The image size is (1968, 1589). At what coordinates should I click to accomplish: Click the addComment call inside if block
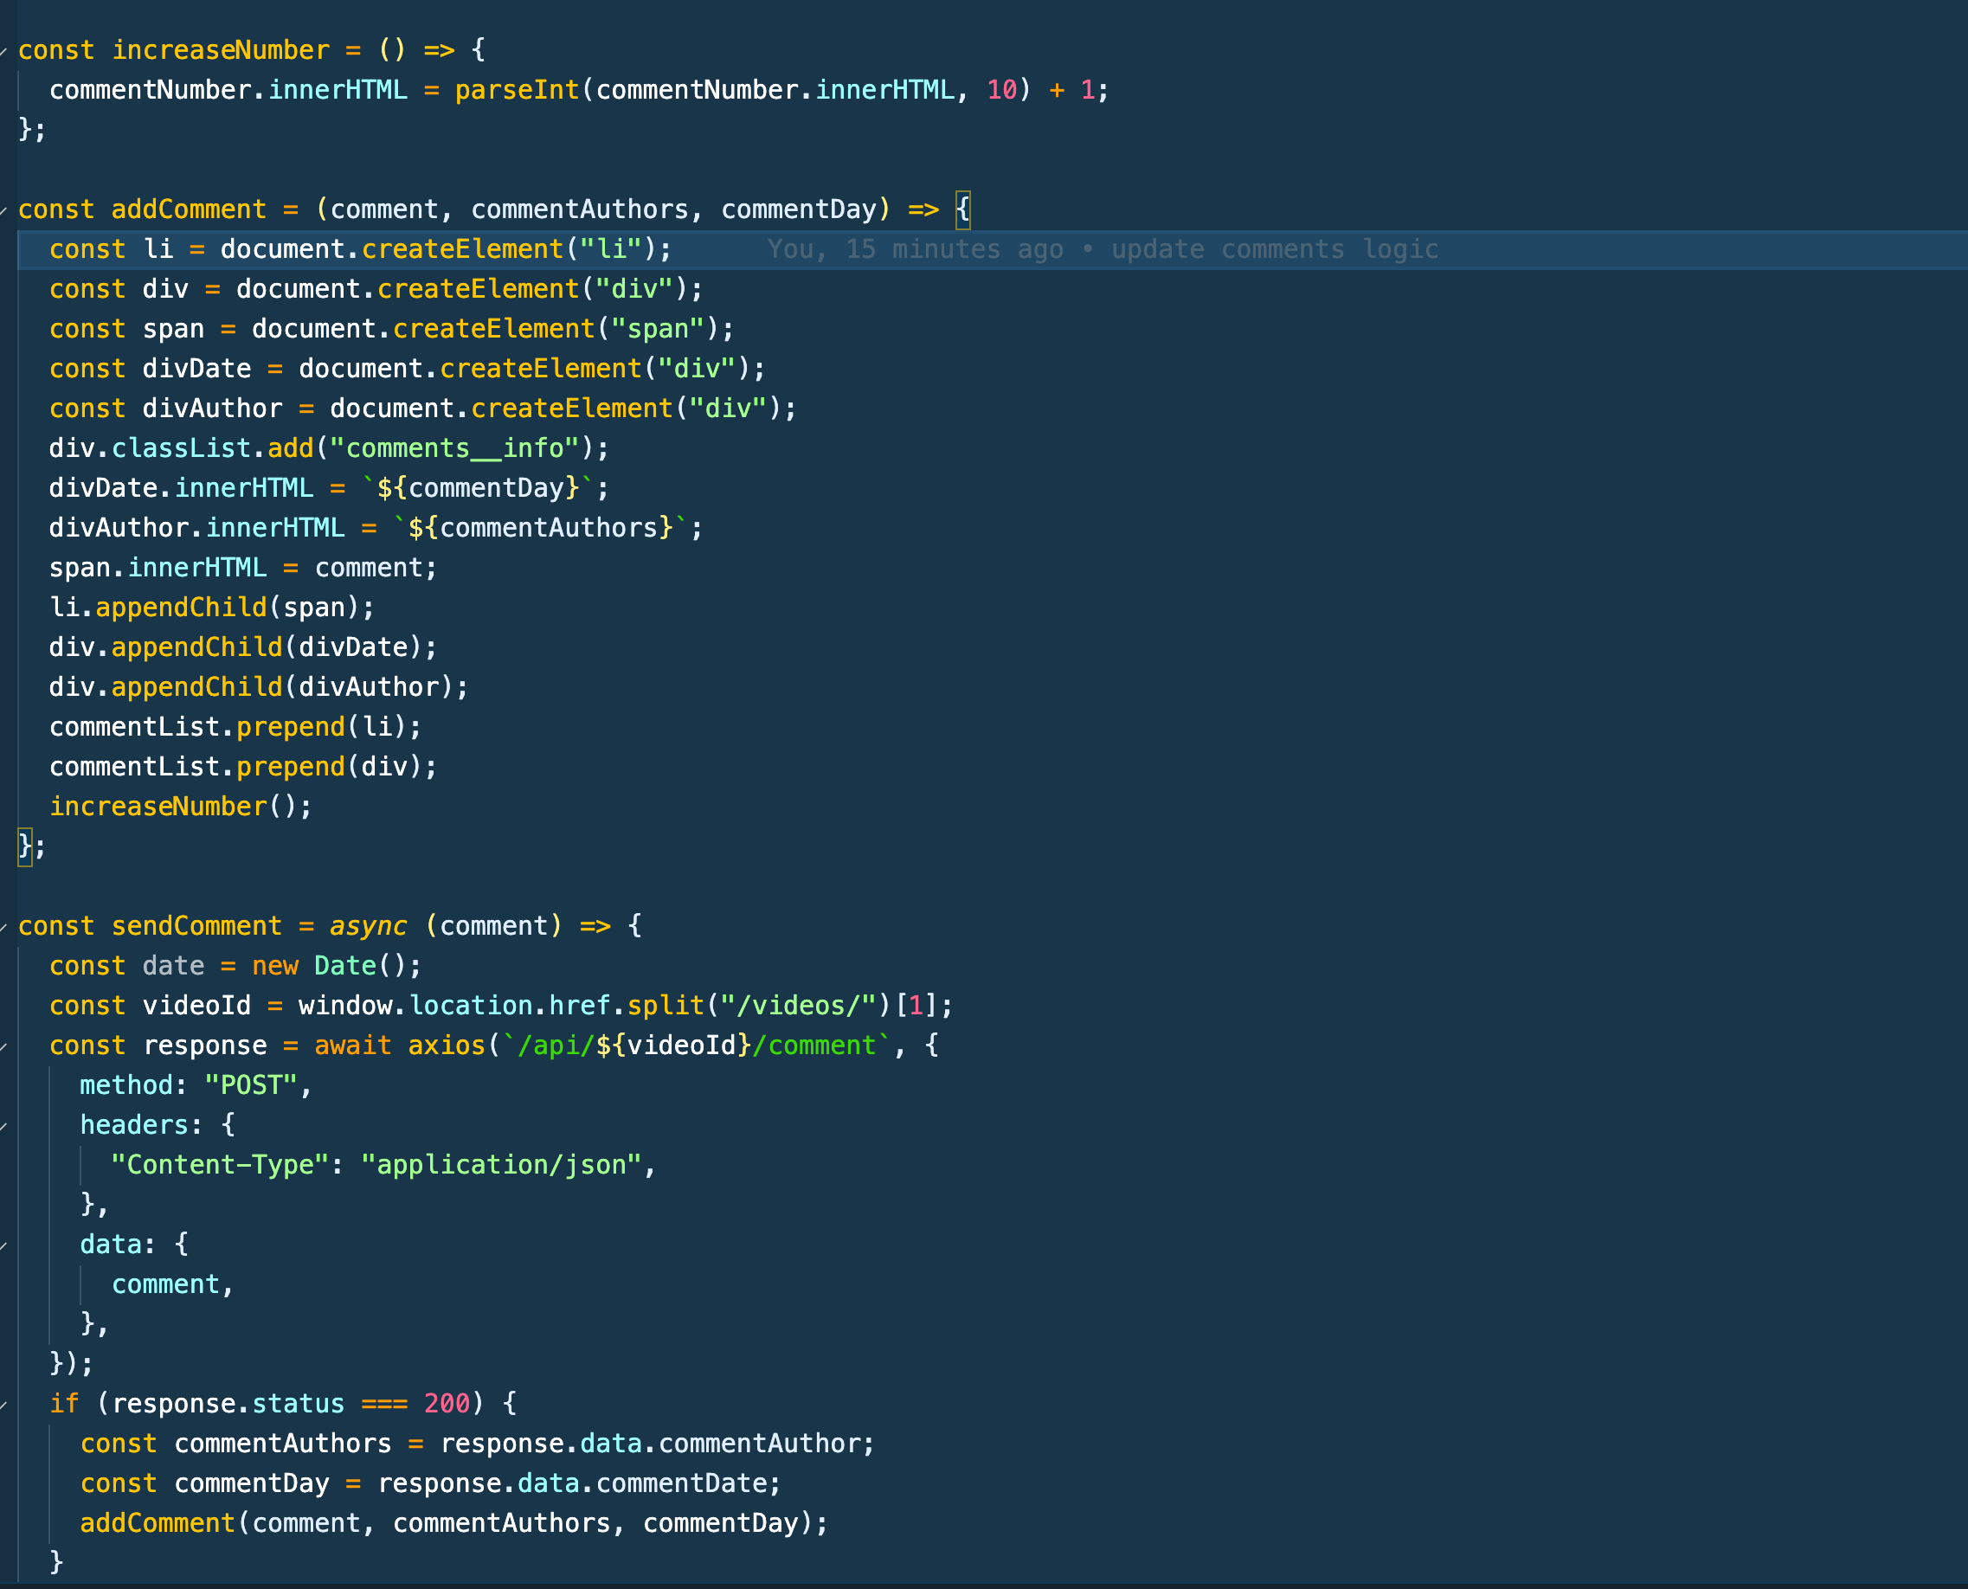click(158, 1523)
